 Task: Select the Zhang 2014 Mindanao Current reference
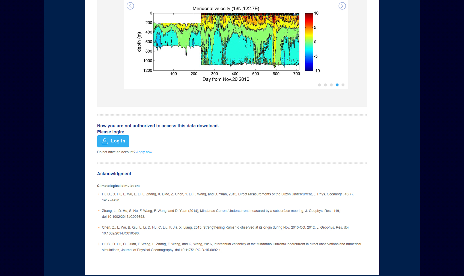click(x=221, y=214)
